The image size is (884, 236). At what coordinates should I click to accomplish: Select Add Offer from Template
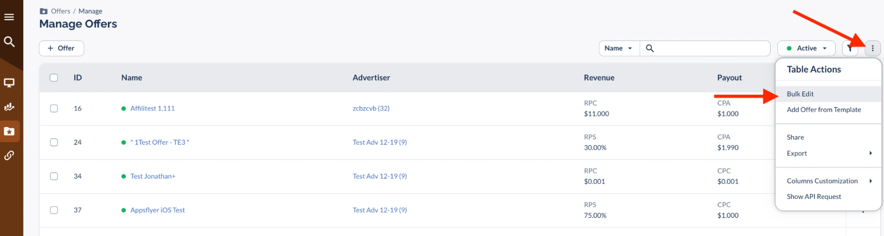coord(823,110)
